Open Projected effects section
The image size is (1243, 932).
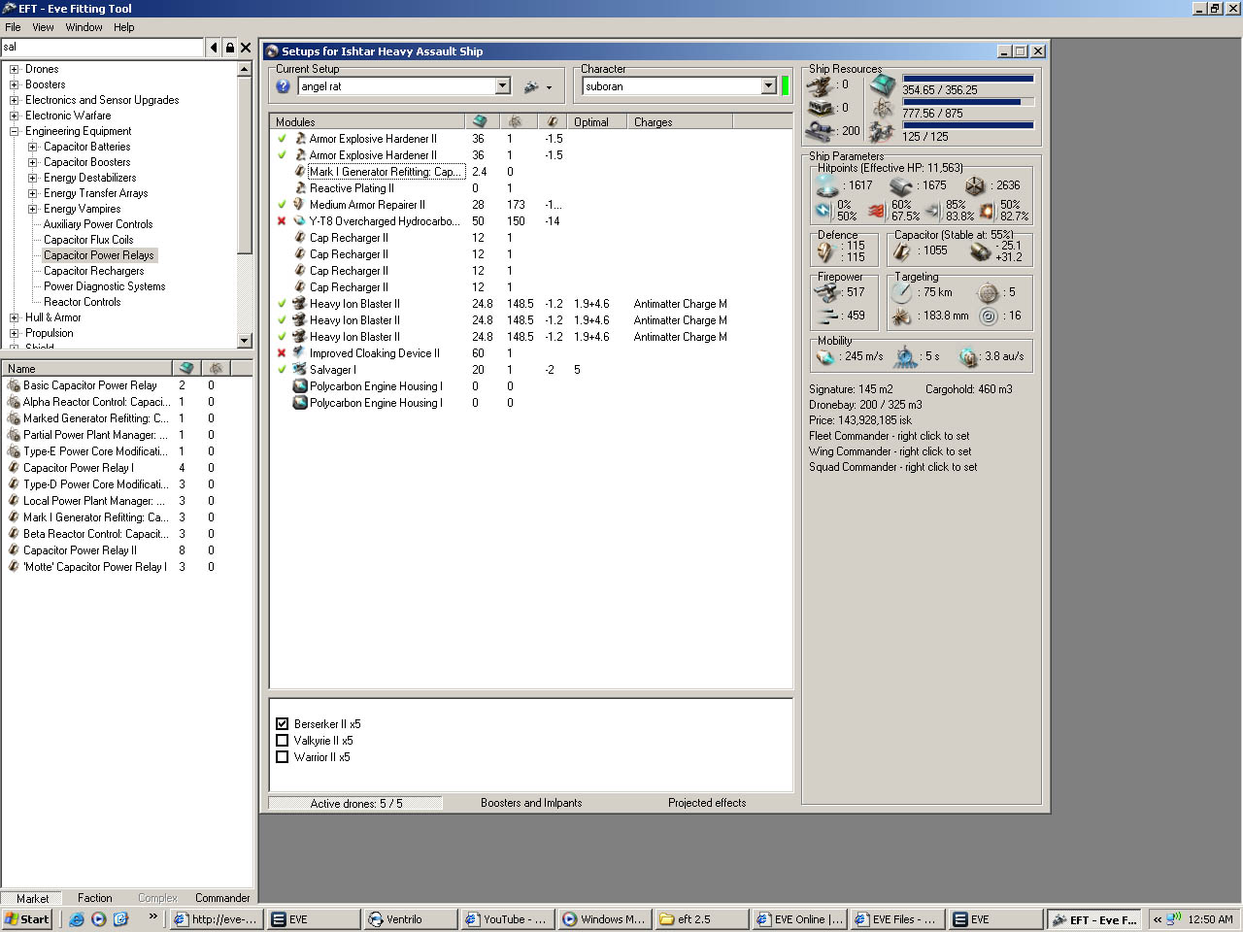click(707, 803)
